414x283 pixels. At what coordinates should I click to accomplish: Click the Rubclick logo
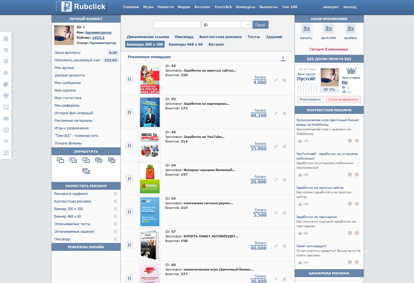[81, 7]
